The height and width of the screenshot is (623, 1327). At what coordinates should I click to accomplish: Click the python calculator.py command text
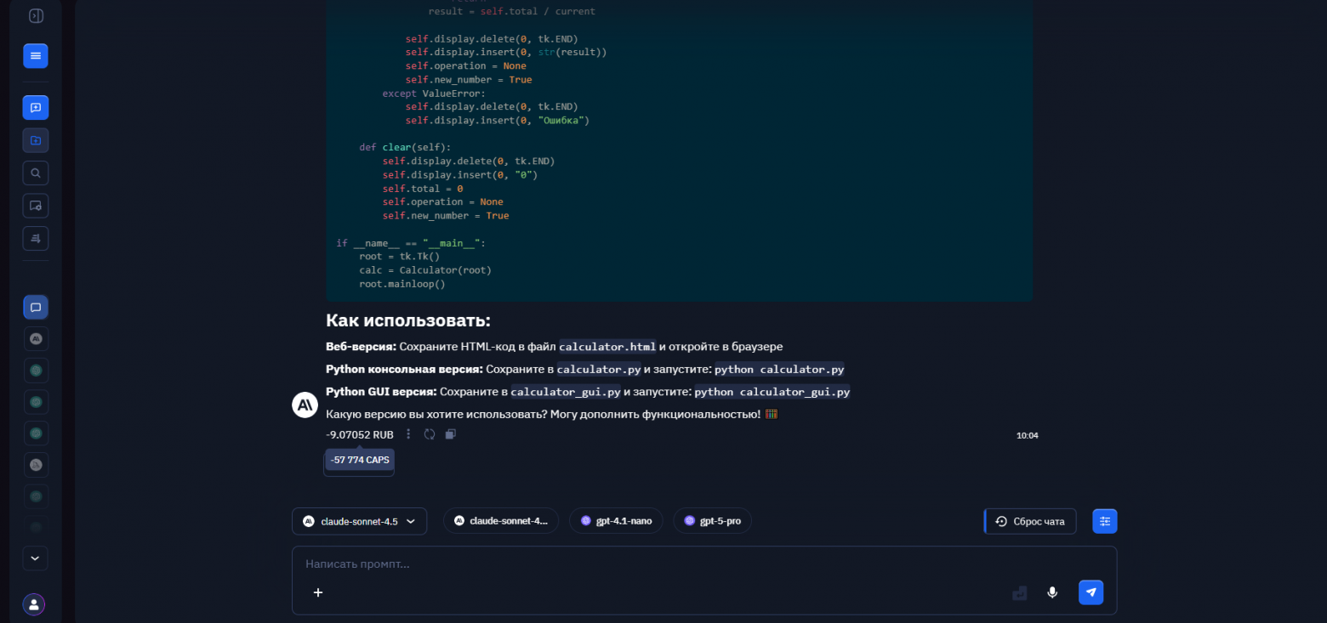point(779,370)
